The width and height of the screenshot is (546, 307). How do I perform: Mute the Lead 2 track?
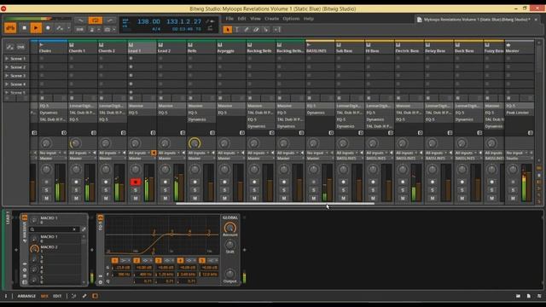pos(165,199)
